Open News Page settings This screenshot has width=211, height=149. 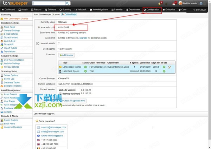click(9, 27)
